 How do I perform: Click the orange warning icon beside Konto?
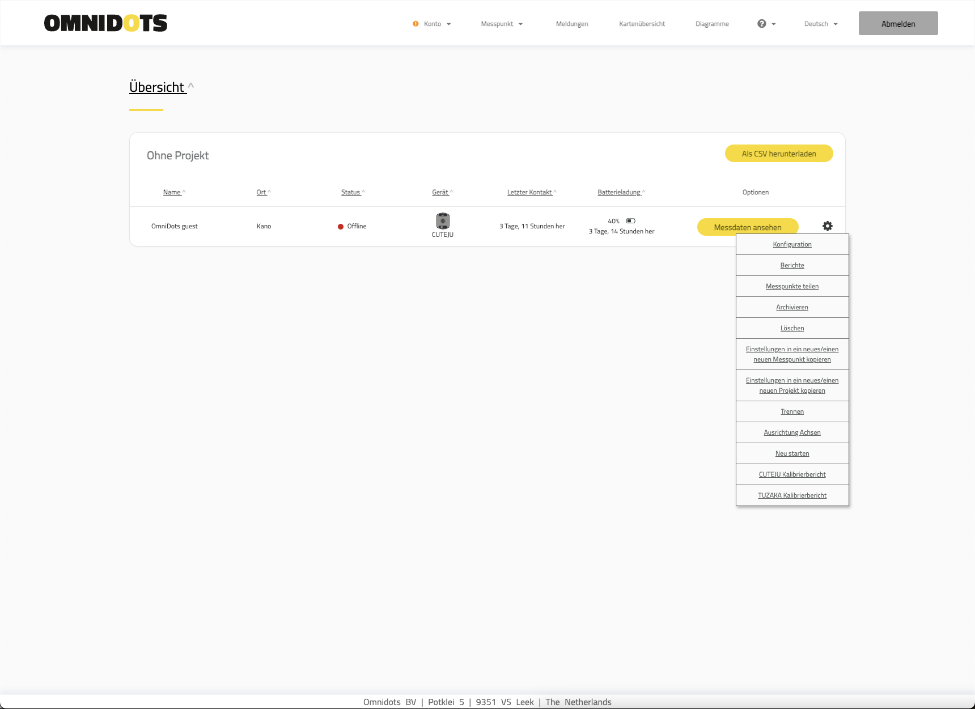[416, 24]
